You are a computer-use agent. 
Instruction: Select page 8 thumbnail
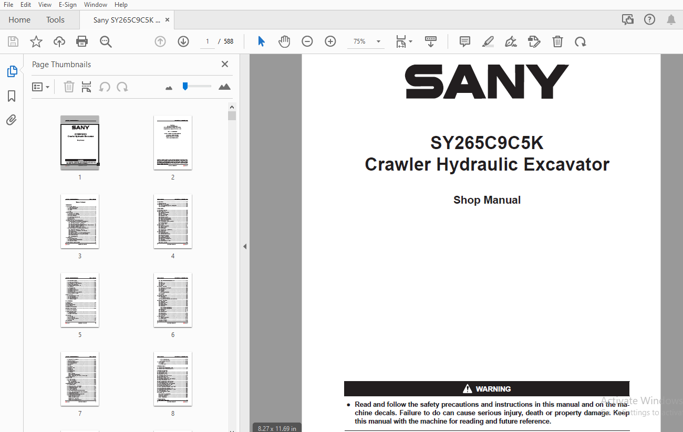173,378
